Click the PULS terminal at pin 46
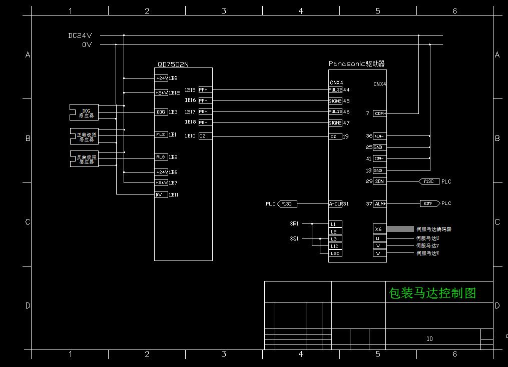The image size is (508, 367). pos(335,111)
